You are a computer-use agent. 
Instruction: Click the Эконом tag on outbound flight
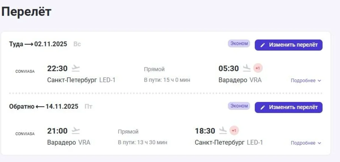[239, 44]
